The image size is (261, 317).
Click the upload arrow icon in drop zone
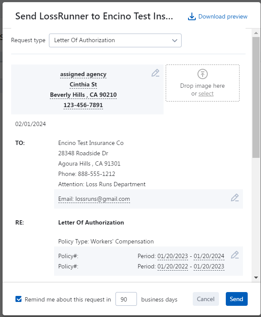tap(202, 74)
